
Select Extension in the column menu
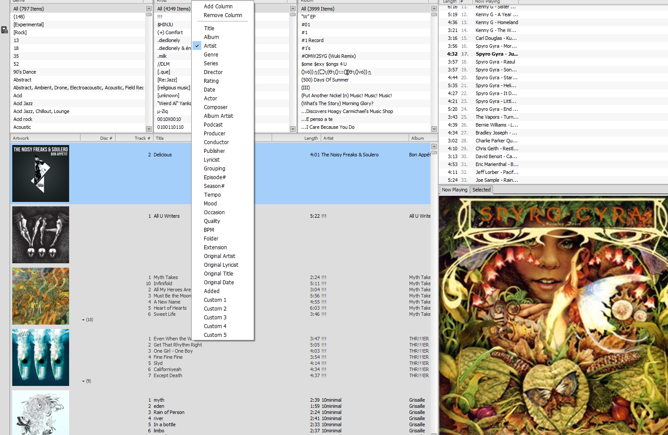point(223,248)
